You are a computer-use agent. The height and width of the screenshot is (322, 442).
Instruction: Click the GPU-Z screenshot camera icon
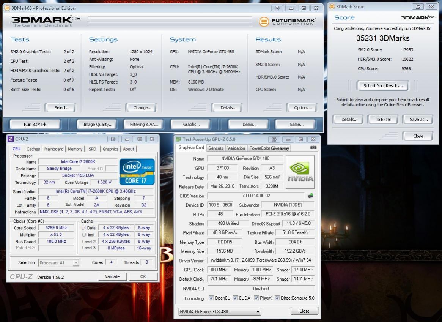[313, 147]
